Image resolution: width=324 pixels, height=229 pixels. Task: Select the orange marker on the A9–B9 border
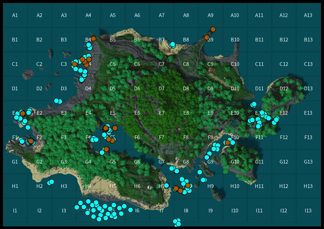(x=213, y=30)
